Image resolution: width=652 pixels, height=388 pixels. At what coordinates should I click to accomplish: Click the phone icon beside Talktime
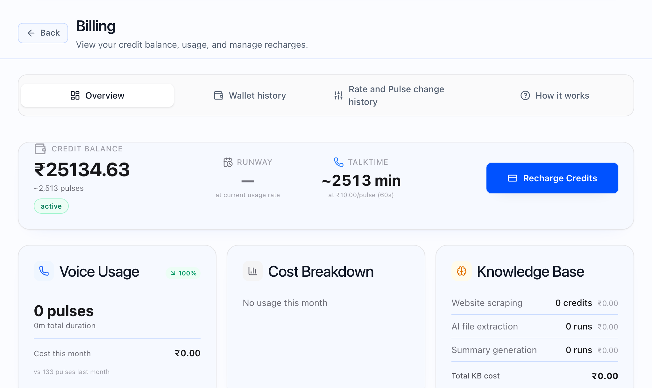pyautogui.click(x=339, y=162)
